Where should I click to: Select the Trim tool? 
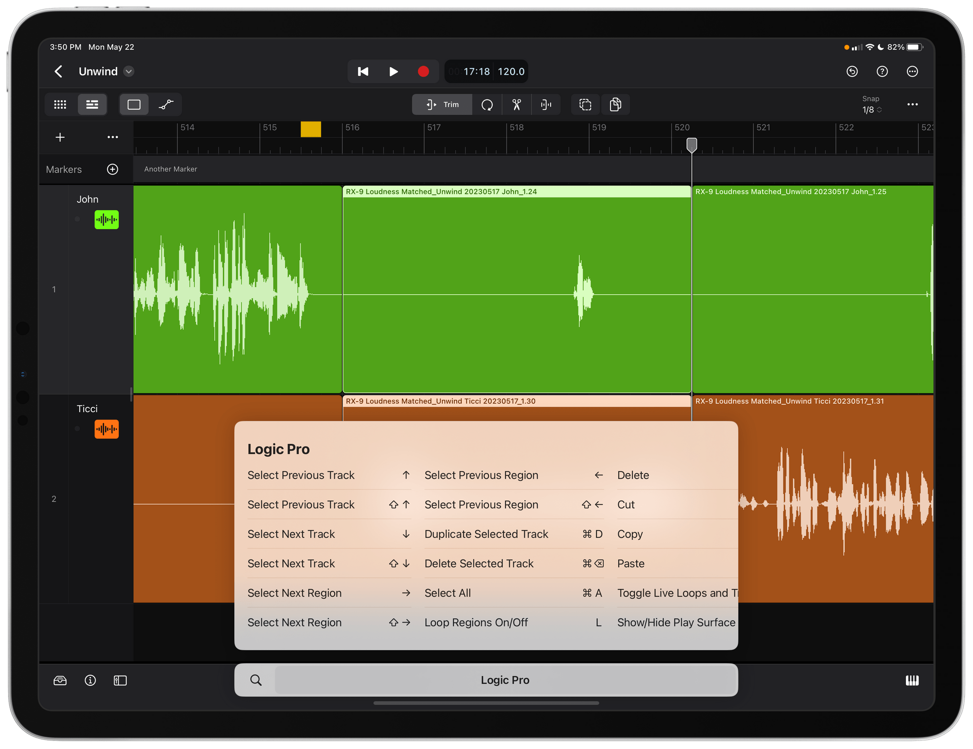coord(442,105)
